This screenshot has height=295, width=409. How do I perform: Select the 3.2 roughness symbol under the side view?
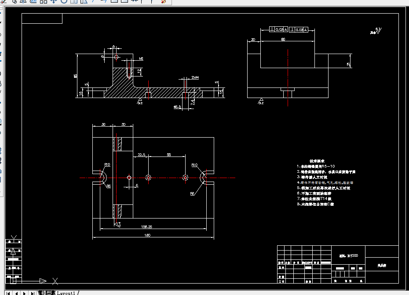click(x=261, y=102)
